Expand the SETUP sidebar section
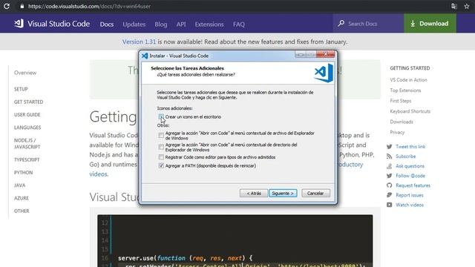Screen dimensions: 475x267 [x=21, y=89]
